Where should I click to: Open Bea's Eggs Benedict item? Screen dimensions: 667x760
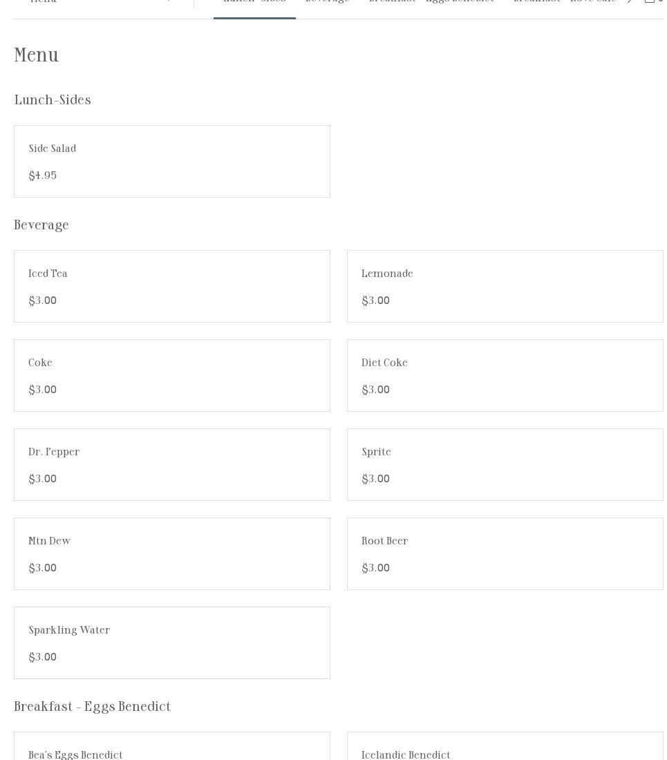(x=172, y=750)
